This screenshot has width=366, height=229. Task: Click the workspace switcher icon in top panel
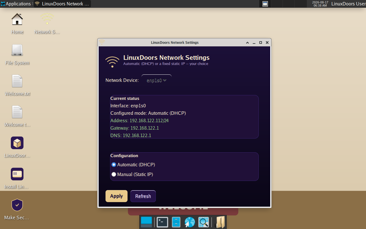pyautogui.click(x=265, y=4)
